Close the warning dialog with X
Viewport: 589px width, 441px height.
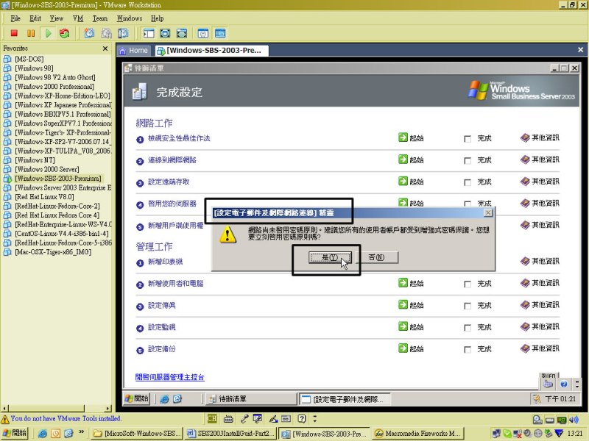pos(487,212)
